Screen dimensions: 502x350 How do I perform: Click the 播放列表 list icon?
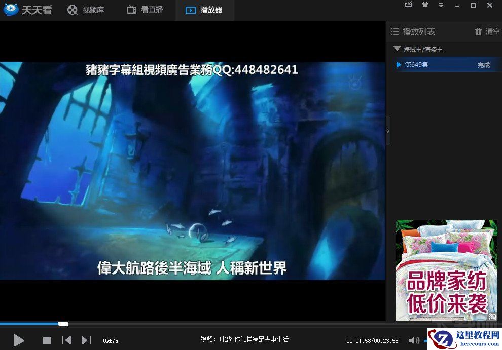(395, 32)
